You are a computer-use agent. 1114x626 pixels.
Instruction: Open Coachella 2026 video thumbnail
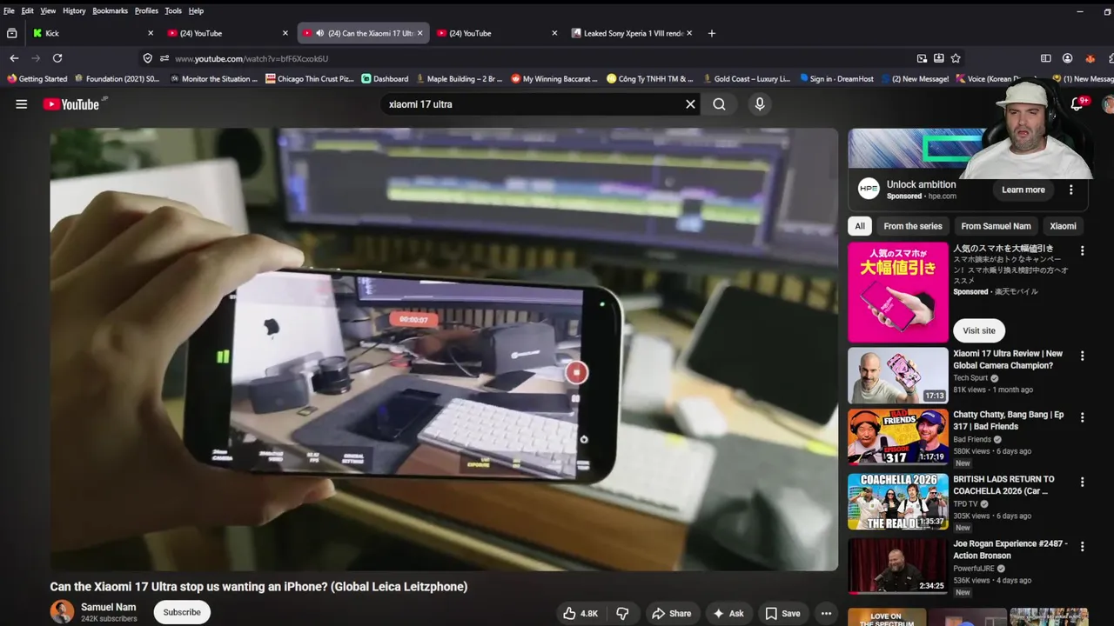(x=898, y=502)
